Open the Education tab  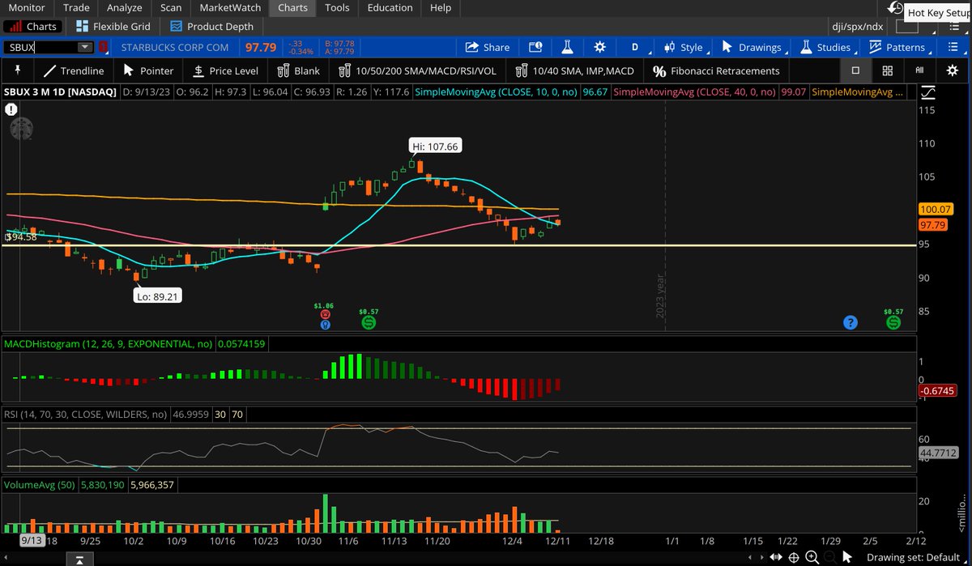tap(390, 7)
